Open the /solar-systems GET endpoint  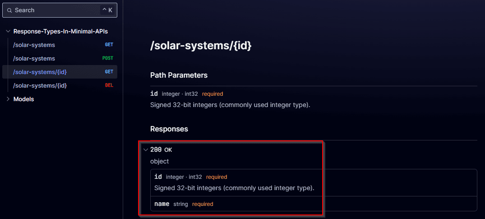[60, 45]
